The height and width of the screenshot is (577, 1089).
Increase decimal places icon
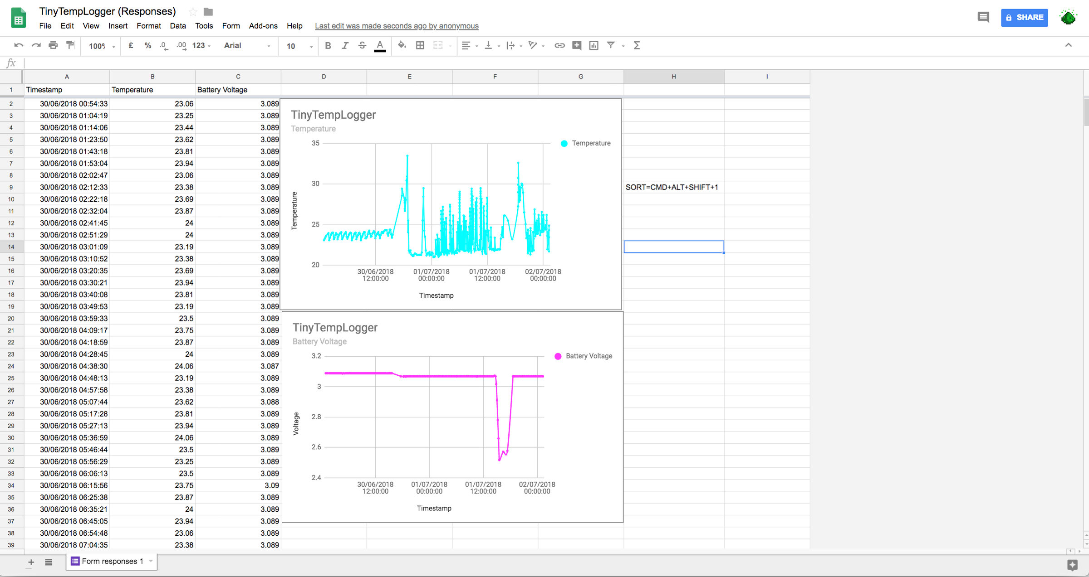(x=181, y=45)
